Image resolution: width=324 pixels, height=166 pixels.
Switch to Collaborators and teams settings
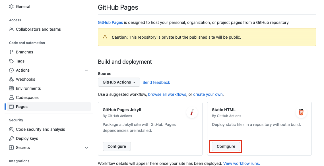pos(39,29)
